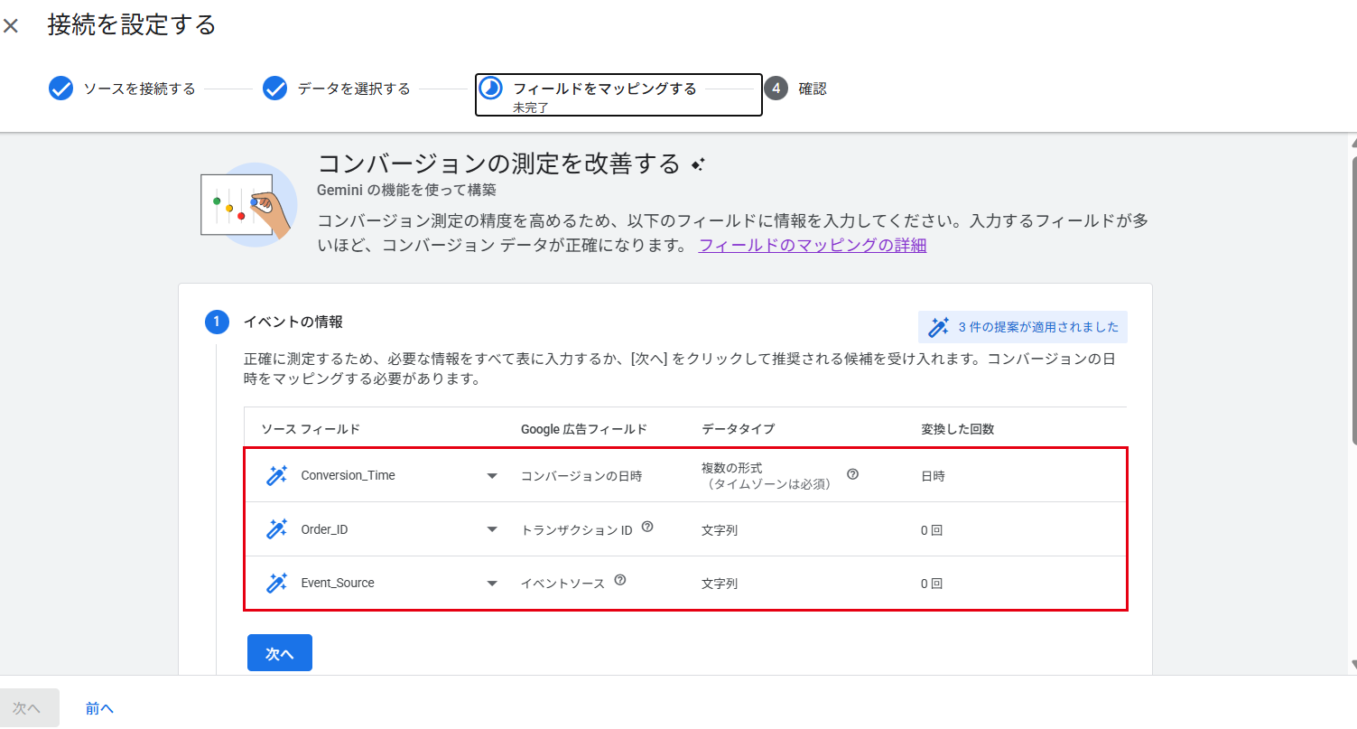
Task: Click the データを選択する checkmark step icon
Action: [274, 89]
